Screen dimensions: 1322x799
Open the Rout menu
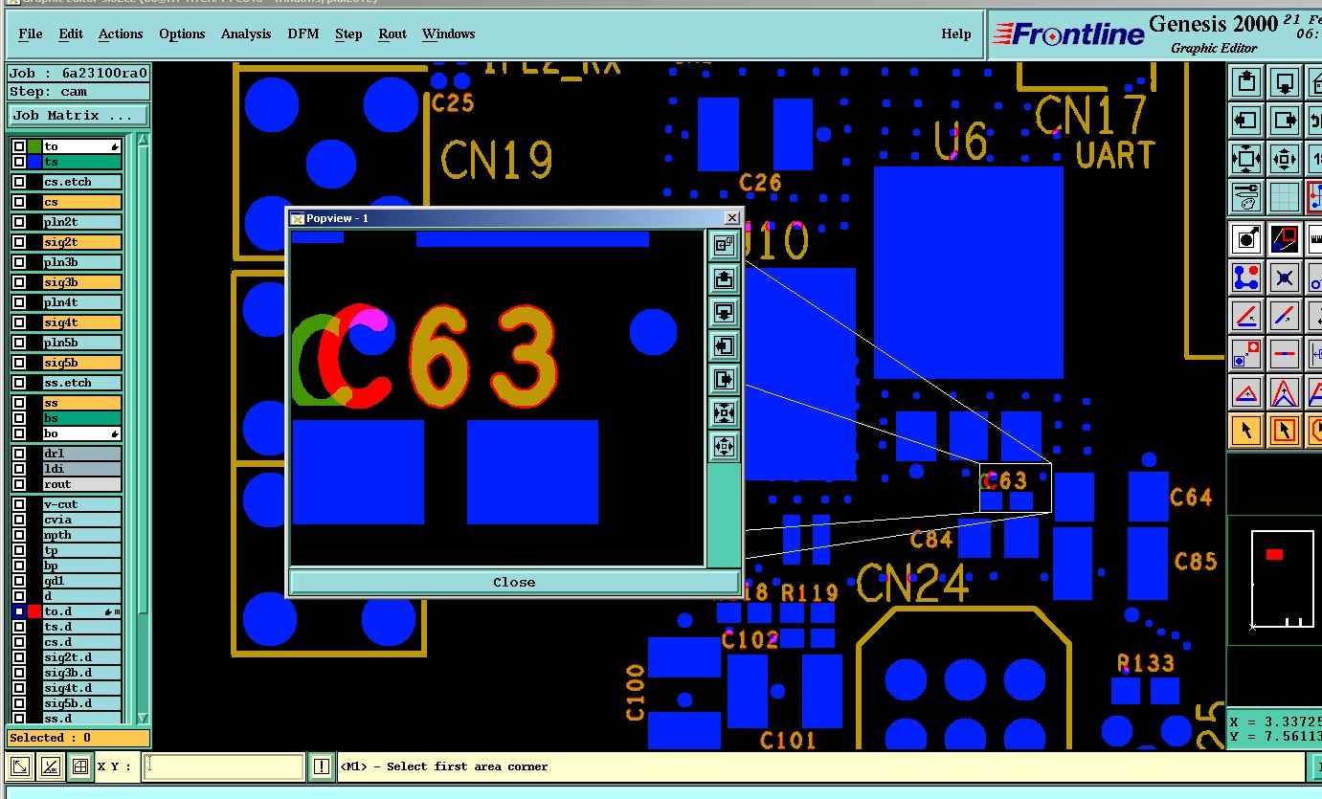tap(392, 33)
